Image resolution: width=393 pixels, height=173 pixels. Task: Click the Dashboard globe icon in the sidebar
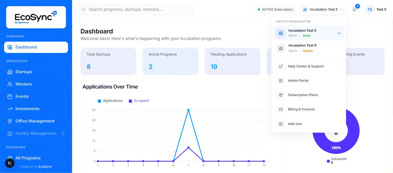[x=10, y=47]
